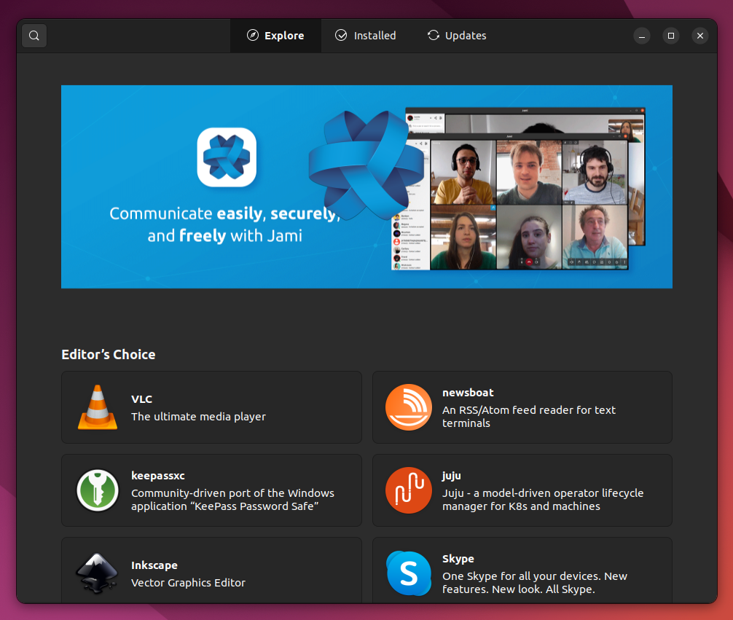Screen dimensions: 733x620
Task: Minimize the software store window
Action: point(642,36)
